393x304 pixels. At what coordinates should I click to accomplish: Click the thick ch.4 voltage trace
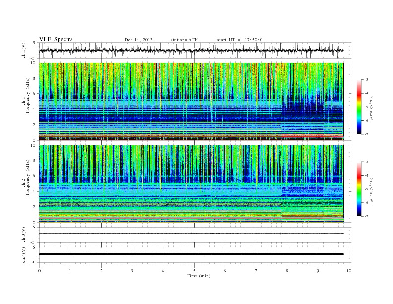[x=191, y=254]
